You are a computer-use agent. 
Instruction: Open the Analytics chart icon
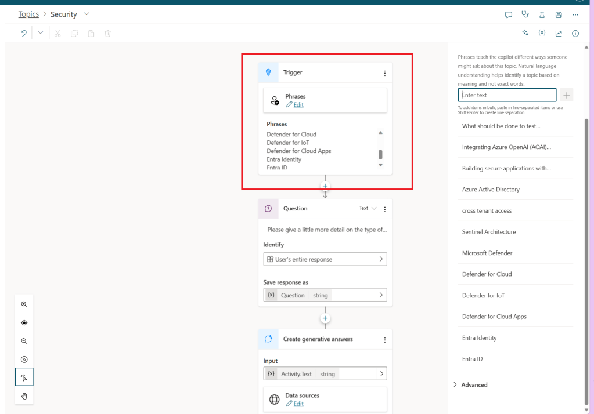559,33
